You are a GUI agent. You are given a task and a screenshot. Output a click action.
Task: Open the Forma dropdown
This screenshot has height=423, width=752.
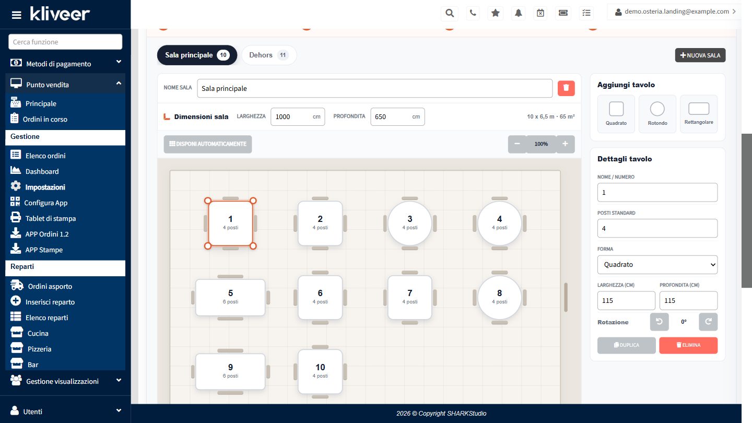tap(657, 264)
